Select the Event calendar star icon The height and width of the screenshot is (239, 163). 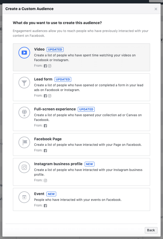[x=24, y=197]
